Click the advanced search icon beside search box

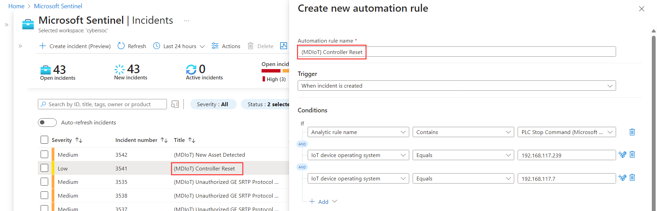[x=175, y=104]
